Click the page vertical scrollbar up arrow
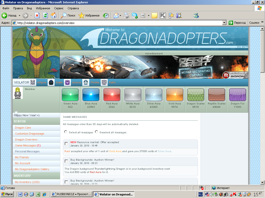The width and height of the screenshot is (265, 198). [x=262, y=29]
